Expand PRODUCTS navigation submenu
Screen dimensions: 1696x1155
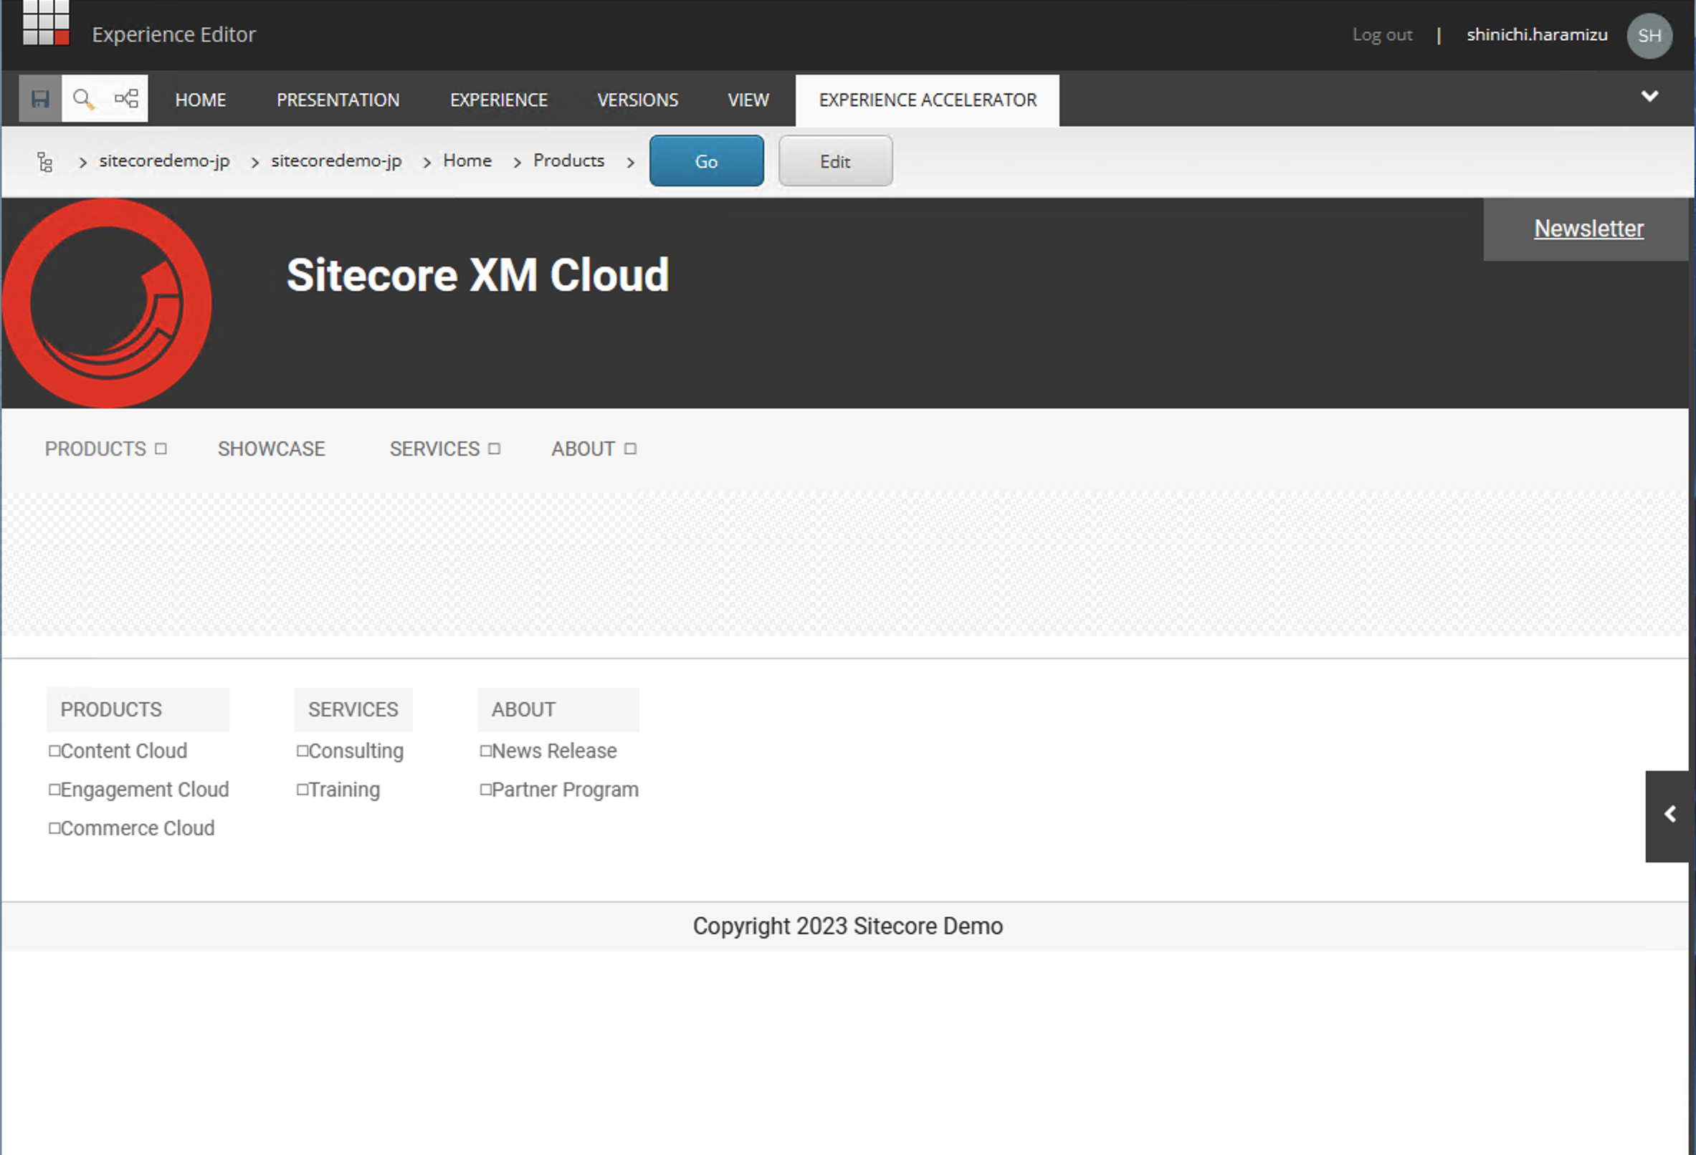(x=161, y=449)
